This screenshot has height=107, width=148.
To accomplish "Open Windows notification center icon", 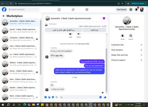I will tap(144, 105).
